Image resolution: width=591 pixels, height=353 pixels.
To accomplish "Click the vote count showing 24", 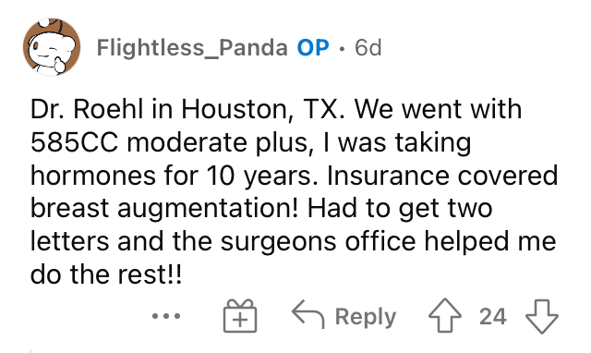I will 492,316.
